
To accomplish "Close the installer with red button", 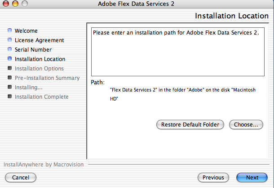I will pos(6,4).
